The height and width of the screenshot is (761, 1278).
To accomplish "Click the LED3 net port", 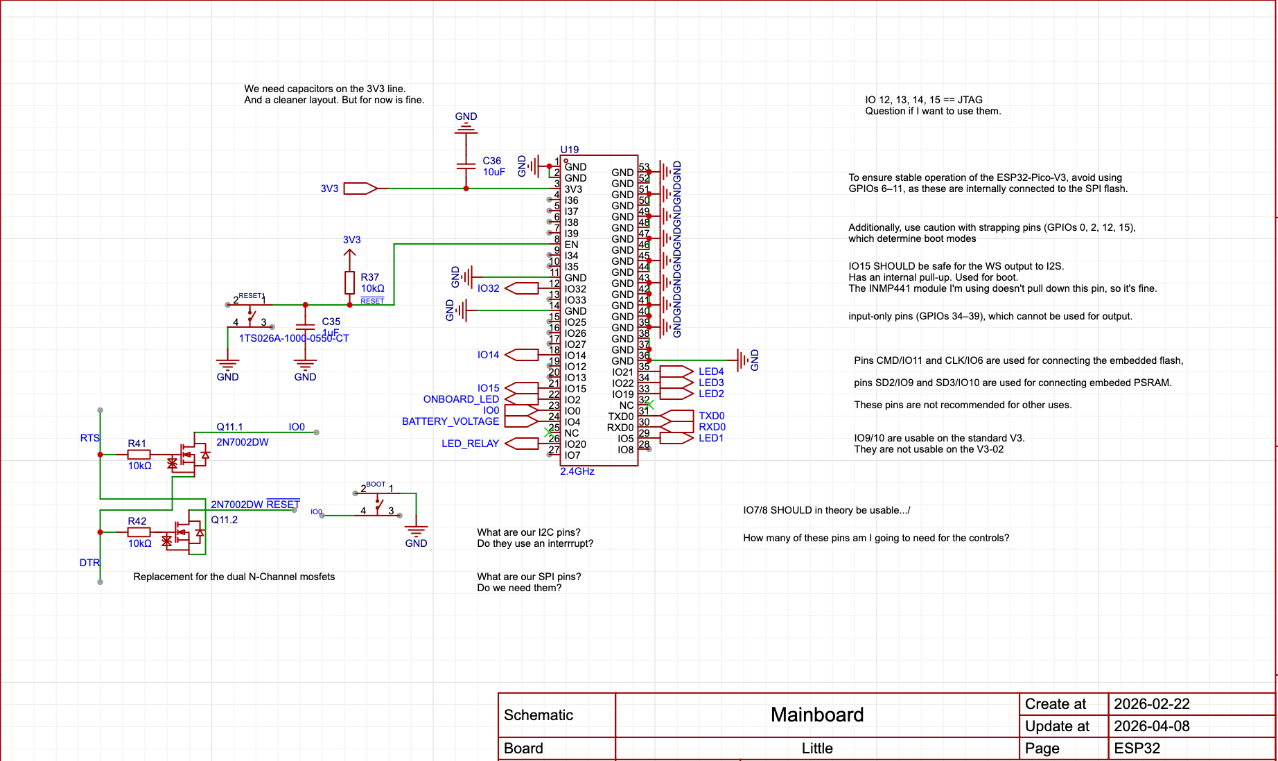I will point(676,383).
